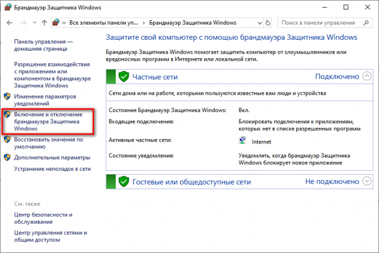Click 'Все элементы панели уп...' breadcrumb

point(104,23)
